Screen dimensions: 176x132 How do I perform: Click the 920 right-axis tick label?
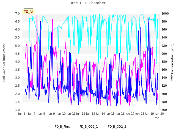(x=164, y=46)
